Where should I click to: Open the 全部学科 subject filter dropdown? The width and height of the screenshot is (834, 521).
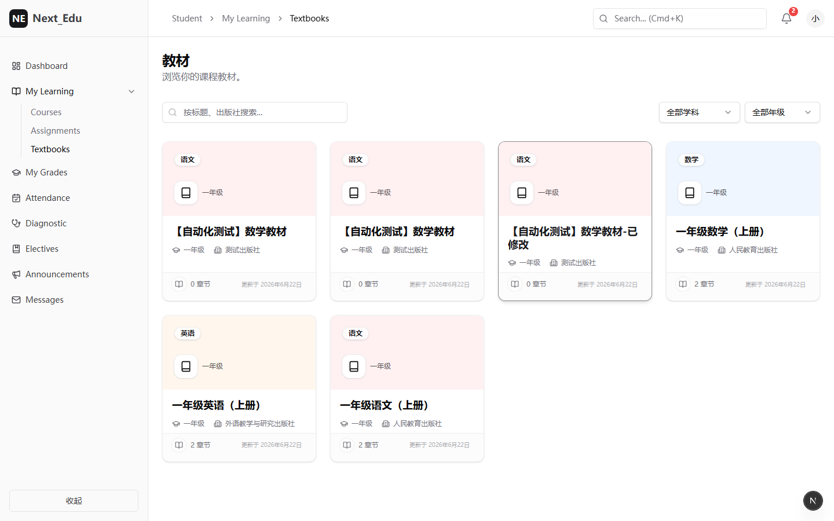tap(699, 112)
